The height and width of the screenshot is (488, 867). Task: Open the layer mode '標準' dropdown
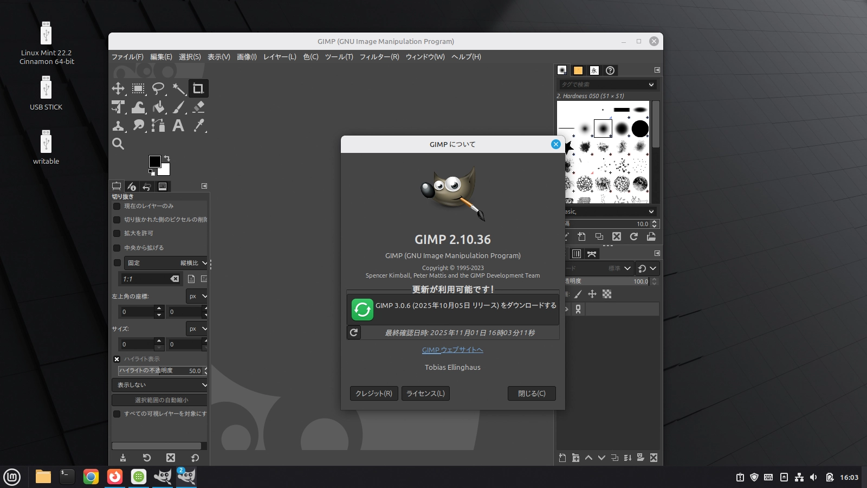click(600, 268)
